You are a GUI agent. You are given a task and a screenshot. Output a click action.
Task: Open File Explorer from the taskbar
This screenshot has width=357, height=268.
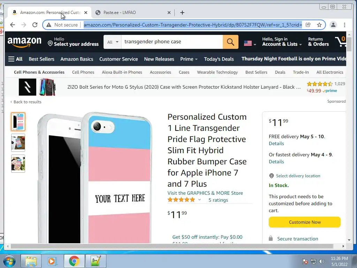(31, 261)
